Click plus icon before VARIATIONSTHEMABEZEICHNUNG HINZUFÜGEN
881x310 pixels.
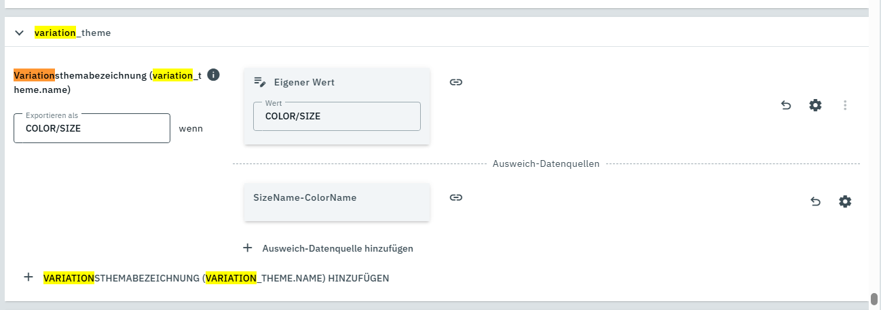point(29,277)
